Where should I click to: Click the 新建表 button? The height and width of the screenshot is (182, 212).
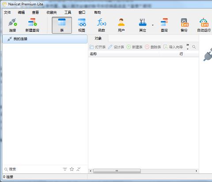click(x=134, y=47)
